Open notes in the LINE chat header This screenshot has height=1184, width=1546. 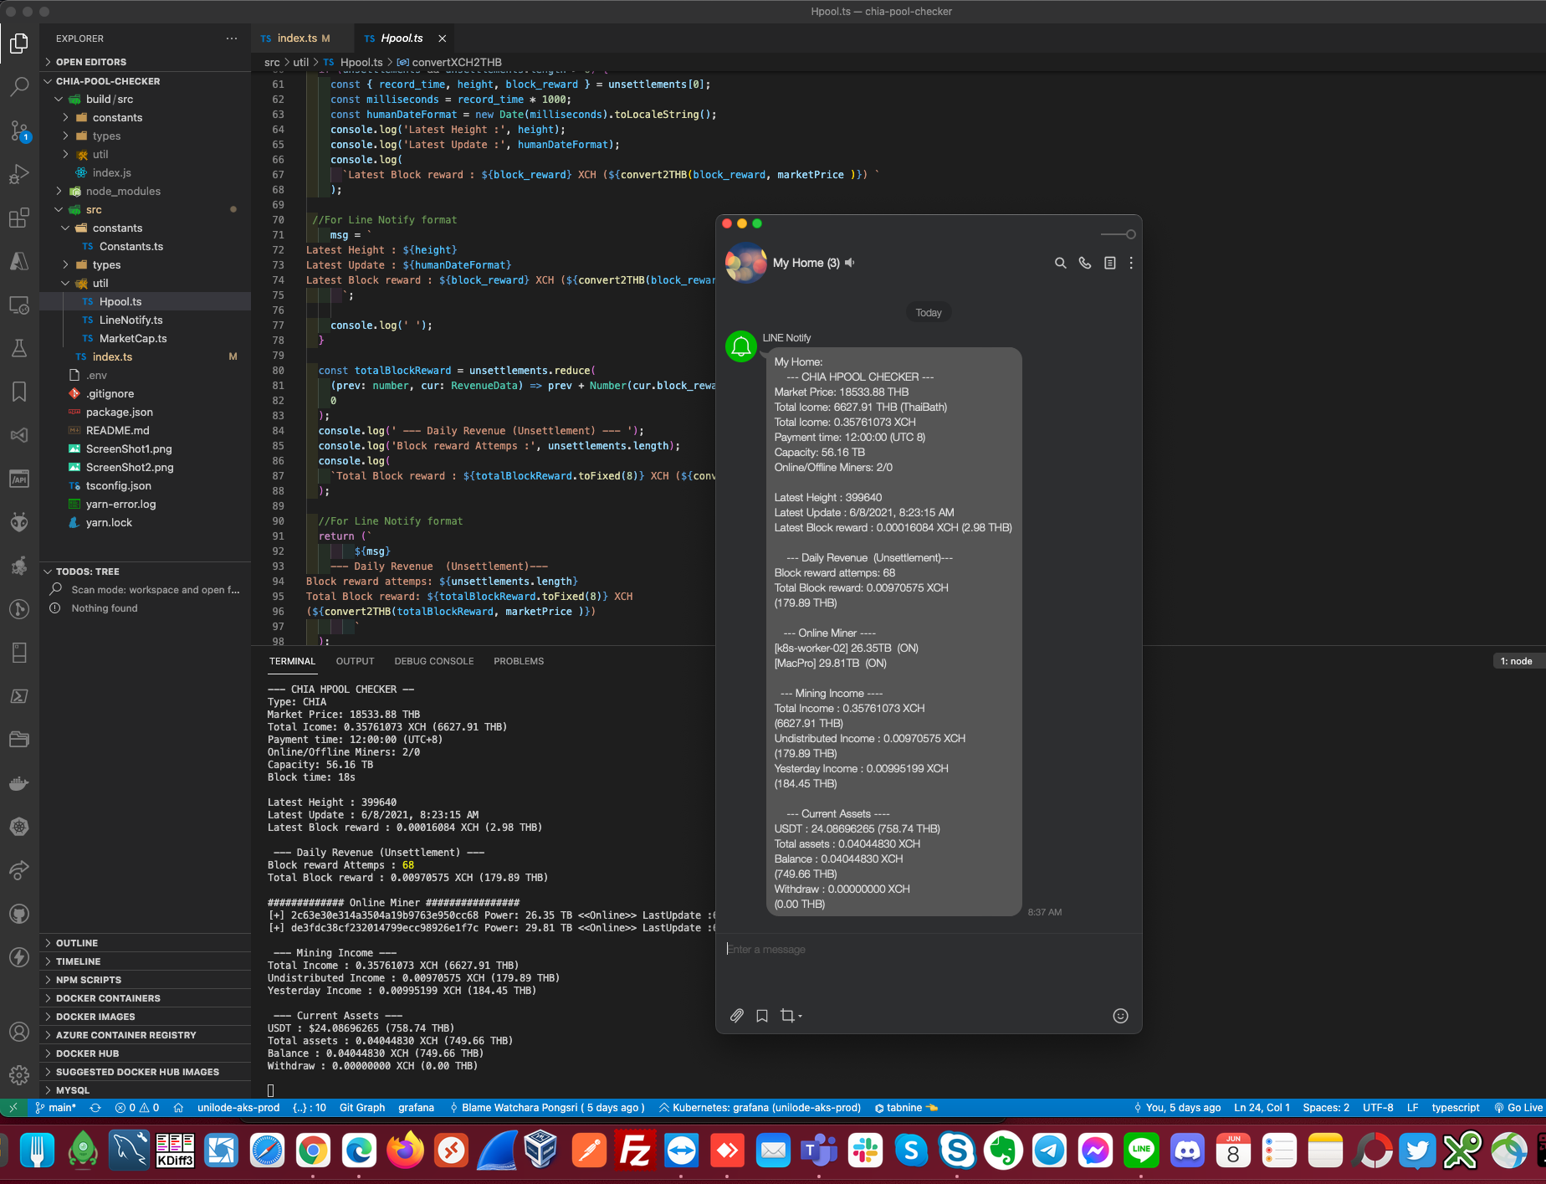click(x=1109, y=263)
